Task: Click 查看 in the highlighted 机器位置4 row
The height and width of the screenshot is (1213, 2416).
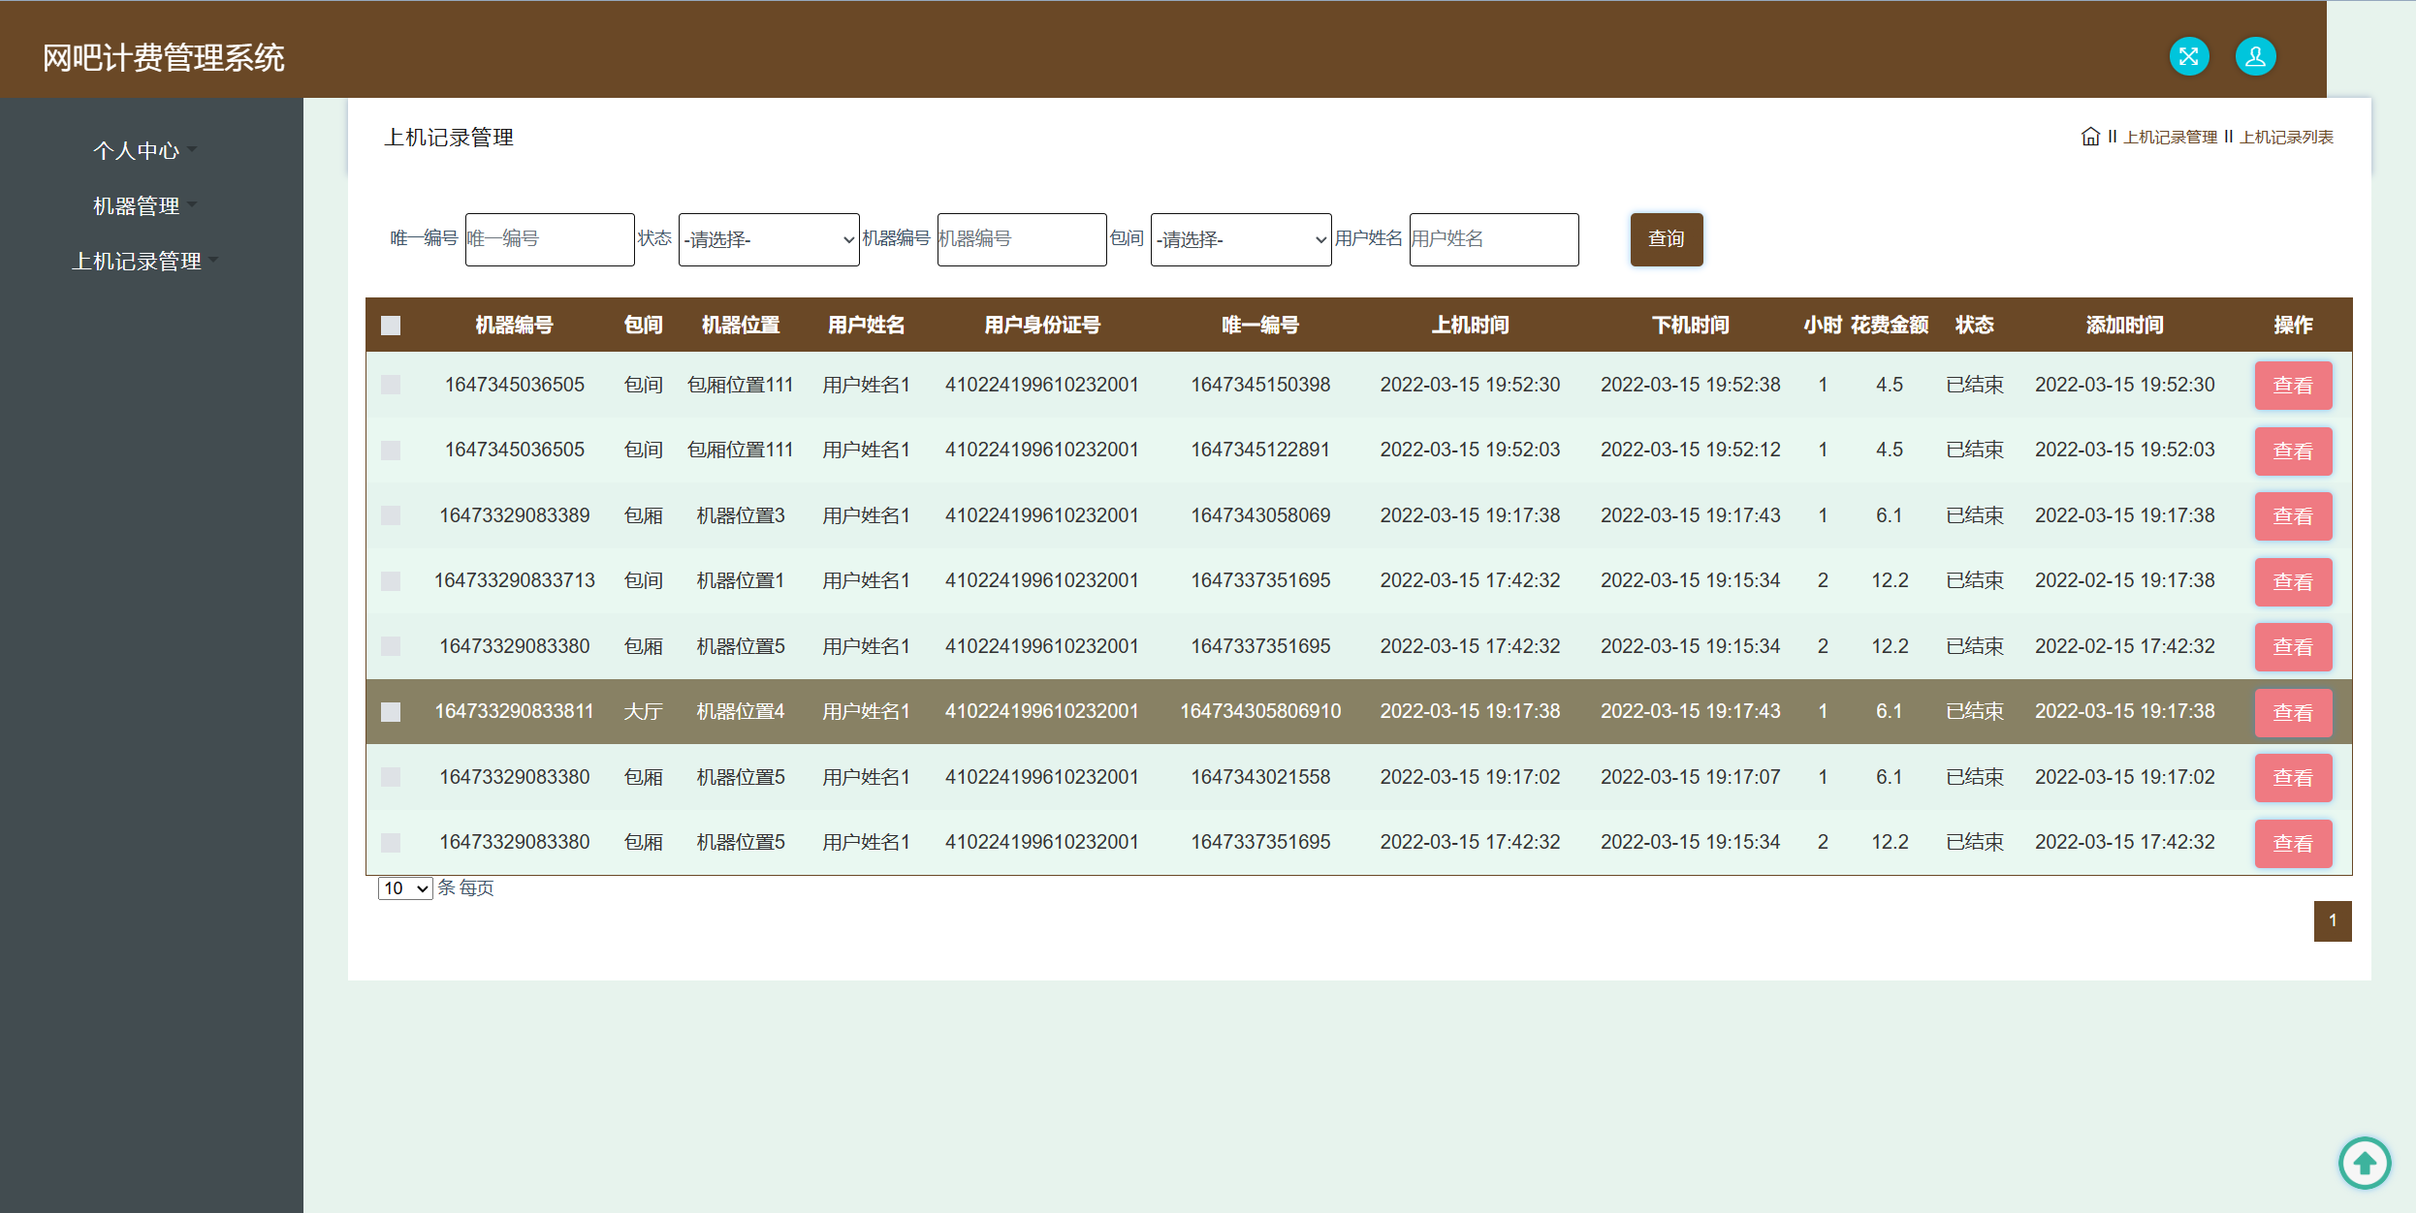Action: click(2292, 712)
